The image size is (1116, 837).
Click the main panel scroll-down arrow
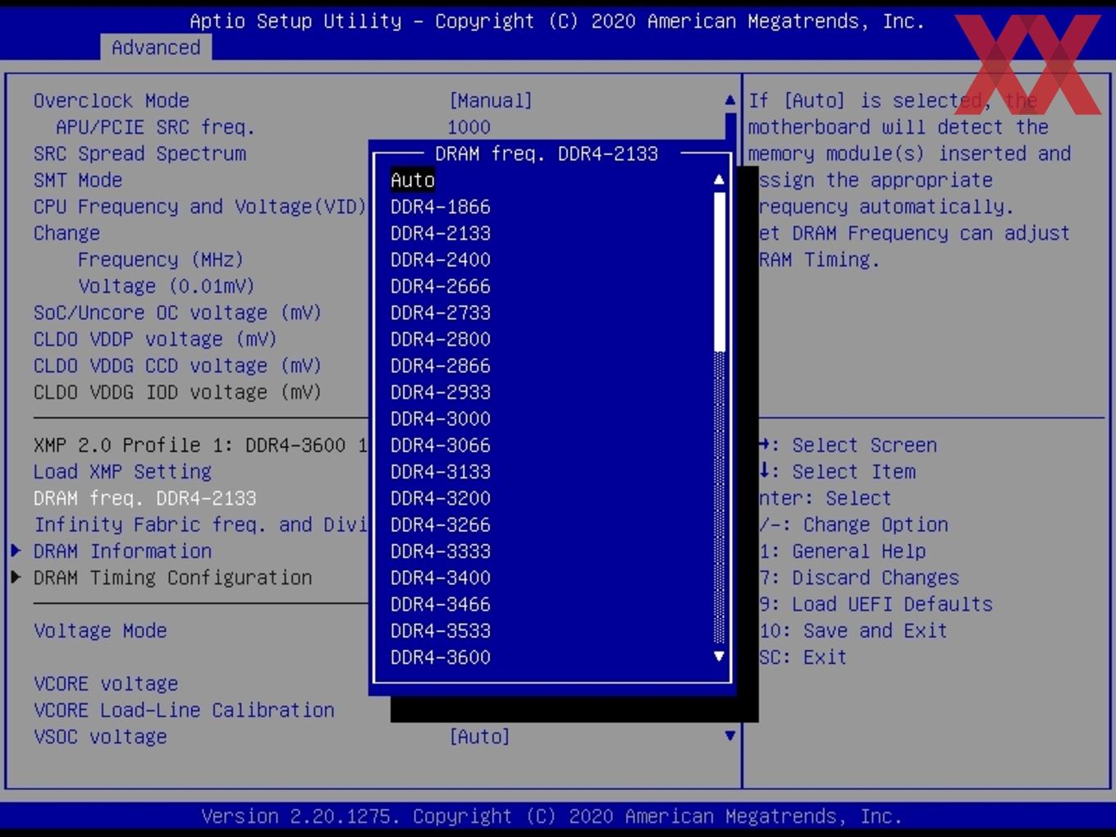point(730,736)
